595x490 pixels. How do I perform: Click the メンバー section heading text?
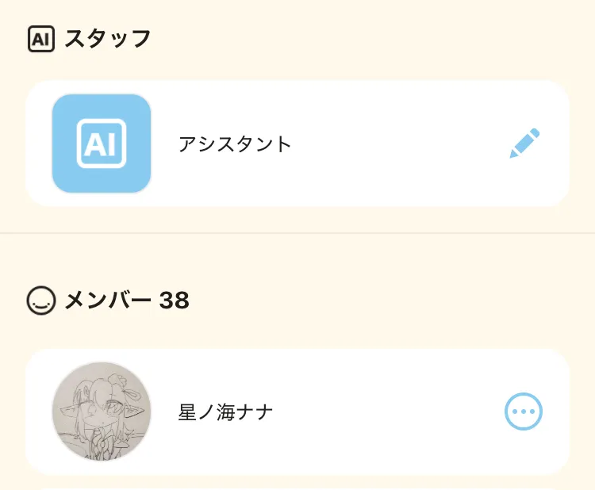point(108,300)
